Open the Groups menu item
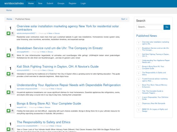The height and width of the screenshot is (132, 177). (x=61, y=4)
